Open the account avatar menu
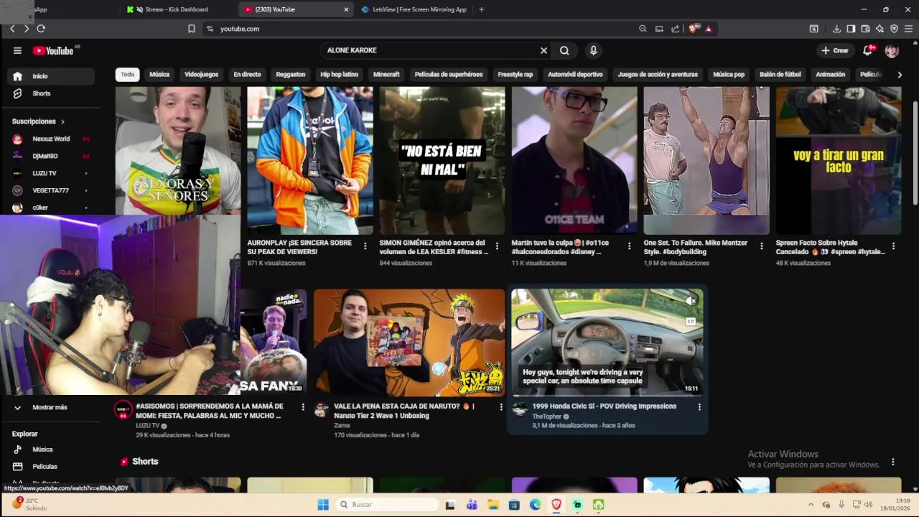 click(x=892, y=50)
